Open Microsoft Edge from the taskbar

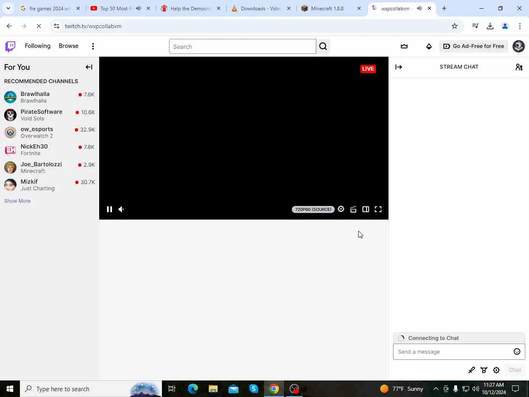pos(193,389)
